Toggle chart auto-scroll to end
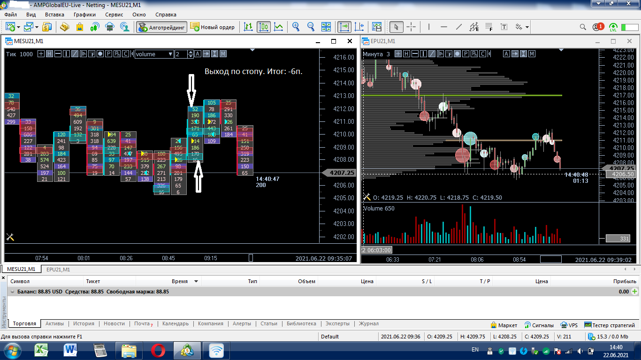This screenshot has height=360, width=641. point(345,27)
